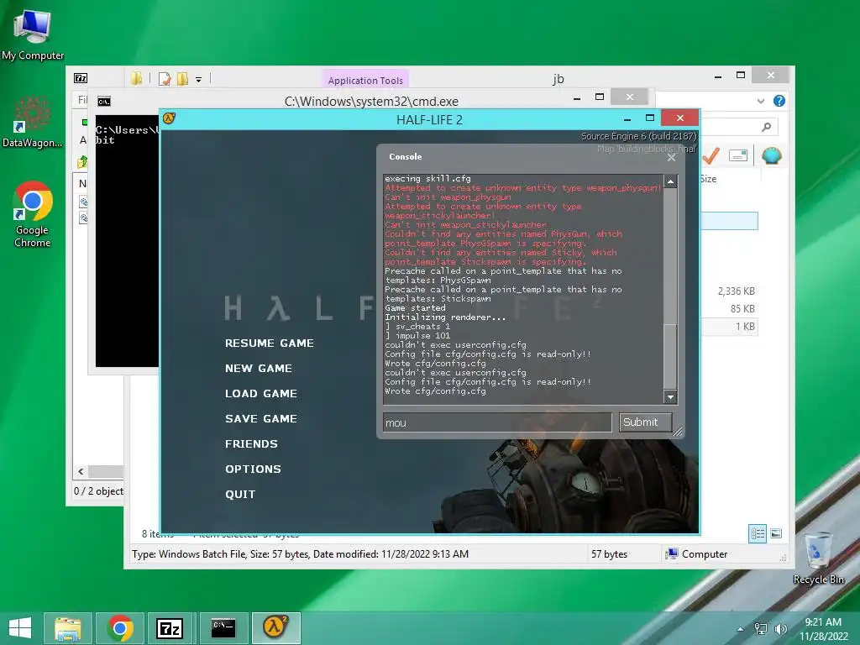
Task: Click the Size column header
Action: tap(708, 179)
